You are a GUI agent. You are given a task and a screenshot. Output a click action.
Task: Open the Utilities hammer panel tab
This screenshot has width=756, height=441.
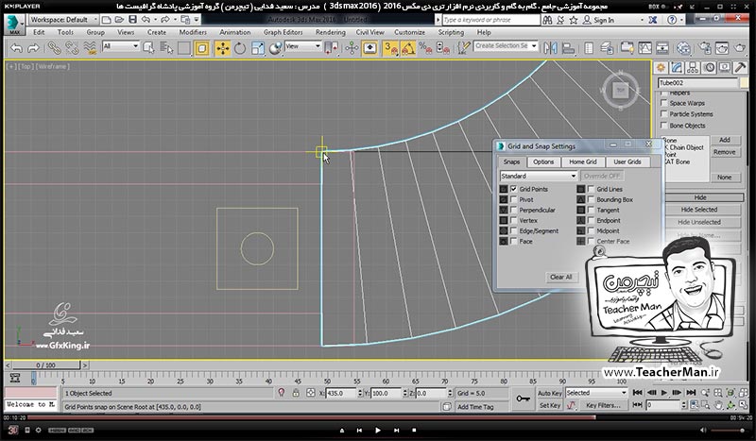click(x=740, y=67)
